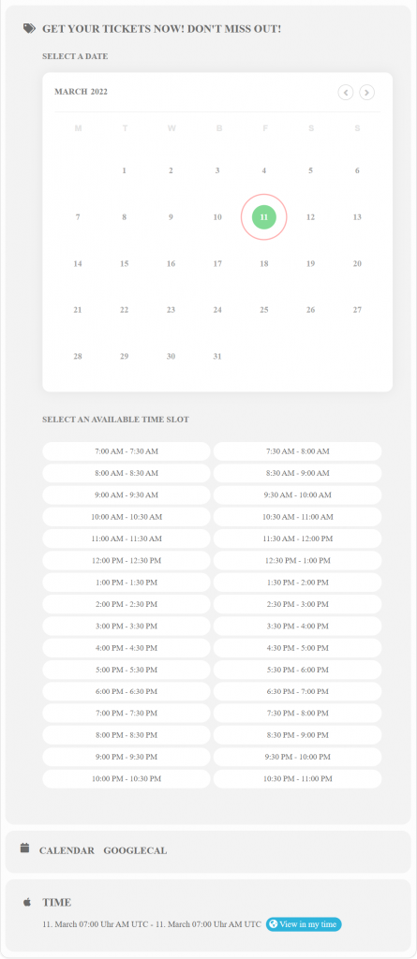Click View in my time button
Image resolution: width=417 pixels, height=959 pixels.
[304, 924]
